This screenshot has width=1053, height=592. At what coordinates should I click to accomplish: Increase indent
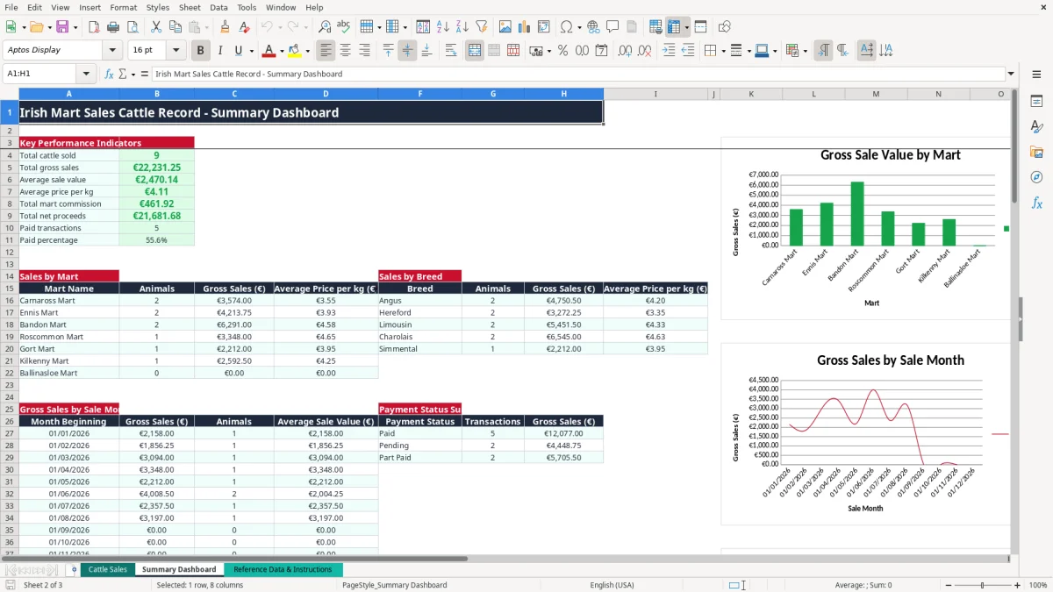669,51
